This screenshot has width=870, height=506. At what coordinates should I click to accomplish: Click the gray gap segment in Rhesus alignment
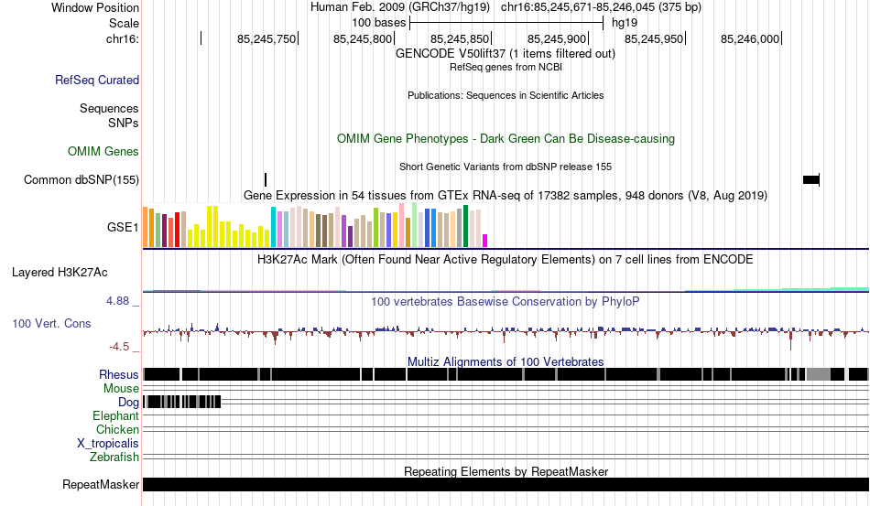[x=819, y=374]
